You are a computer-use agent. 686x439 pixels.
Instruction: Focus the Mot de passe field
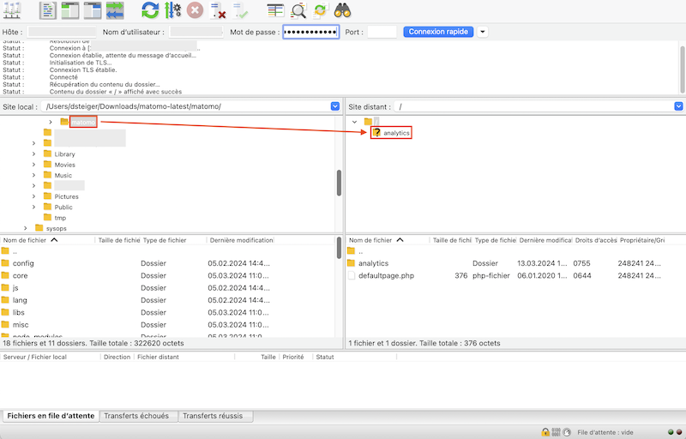311,32
